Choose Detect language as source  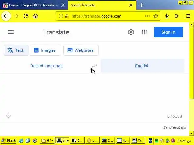tap(46, 66)
